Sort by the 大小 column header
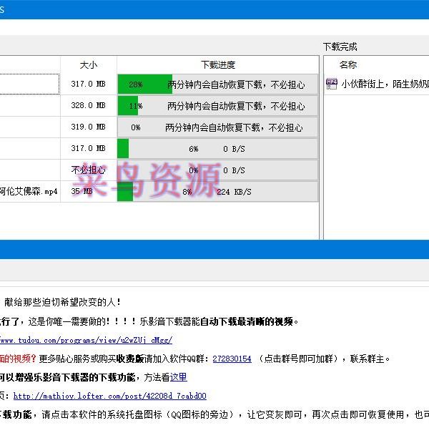The width and height of the screenshot is (429, 428). pos(89,65)
